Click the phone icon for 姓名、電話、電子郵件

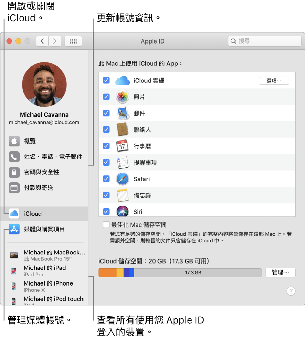tap(14, 157)
